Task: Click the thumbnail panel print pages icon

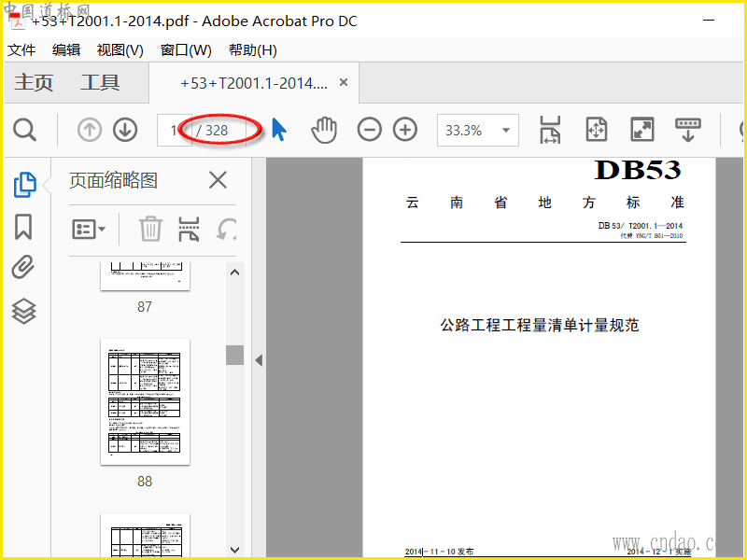Action: [189, 229]
